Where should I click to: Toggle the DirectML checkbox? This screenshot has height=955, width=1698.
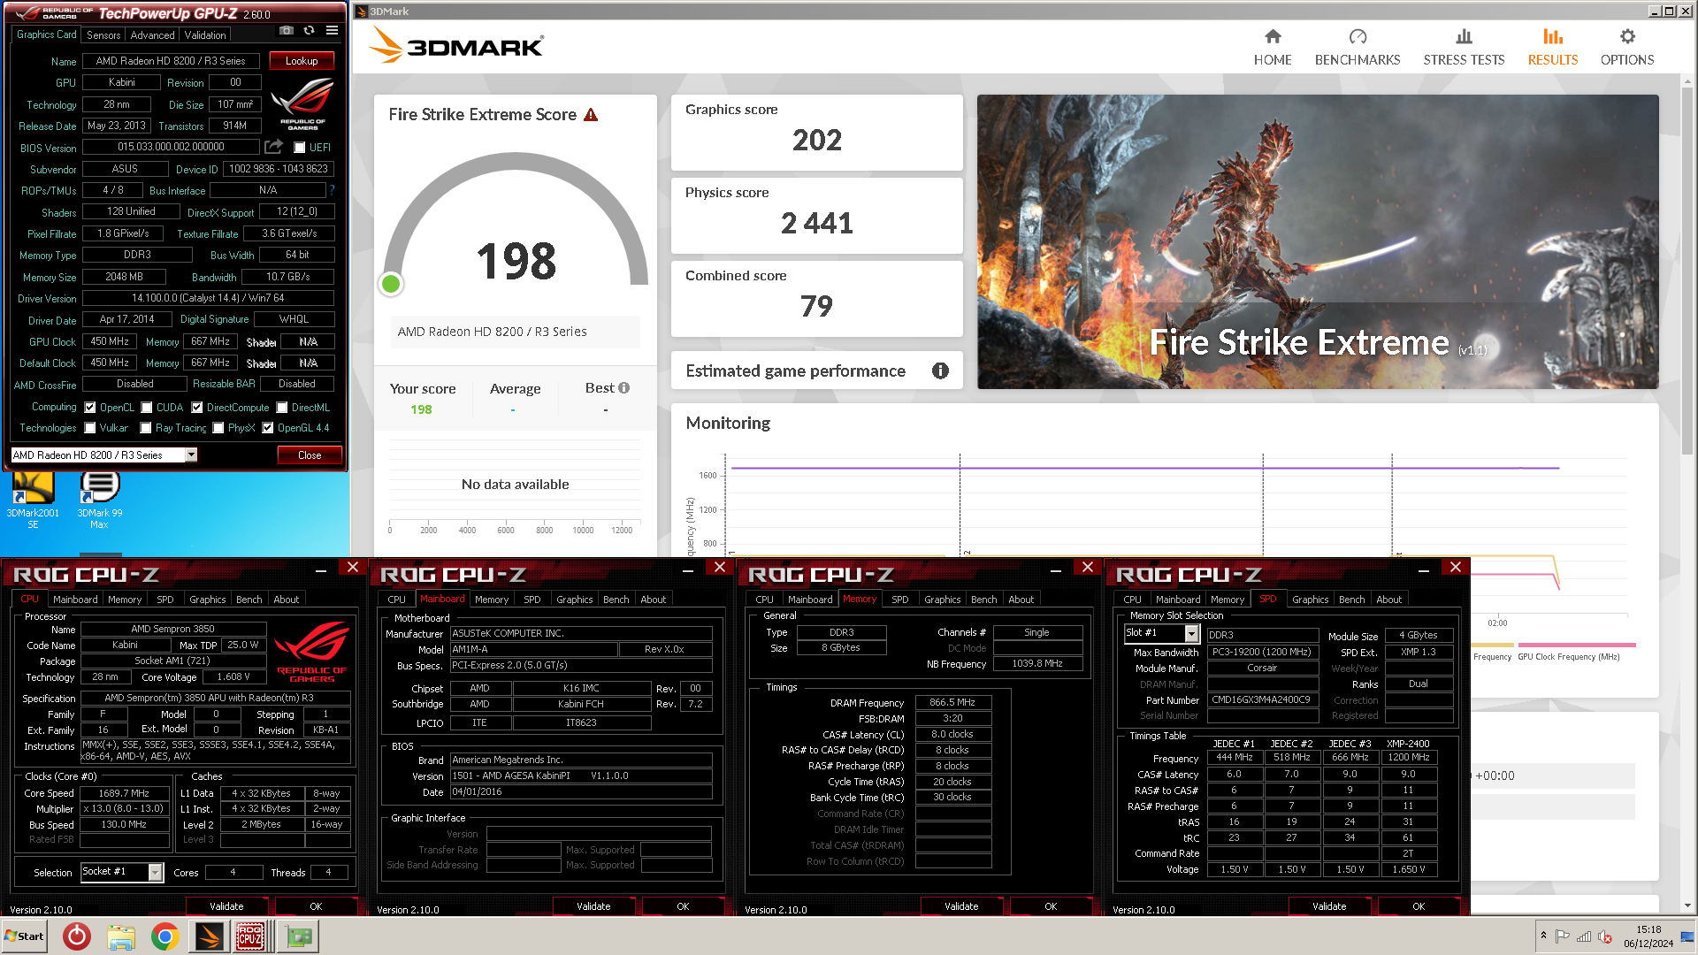(282, 408)
